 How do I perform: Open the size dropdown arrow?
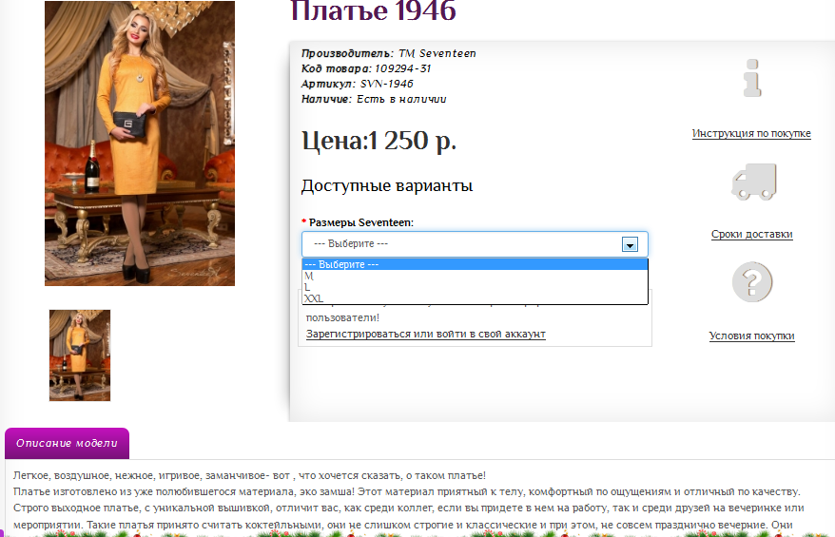[630, 244]
